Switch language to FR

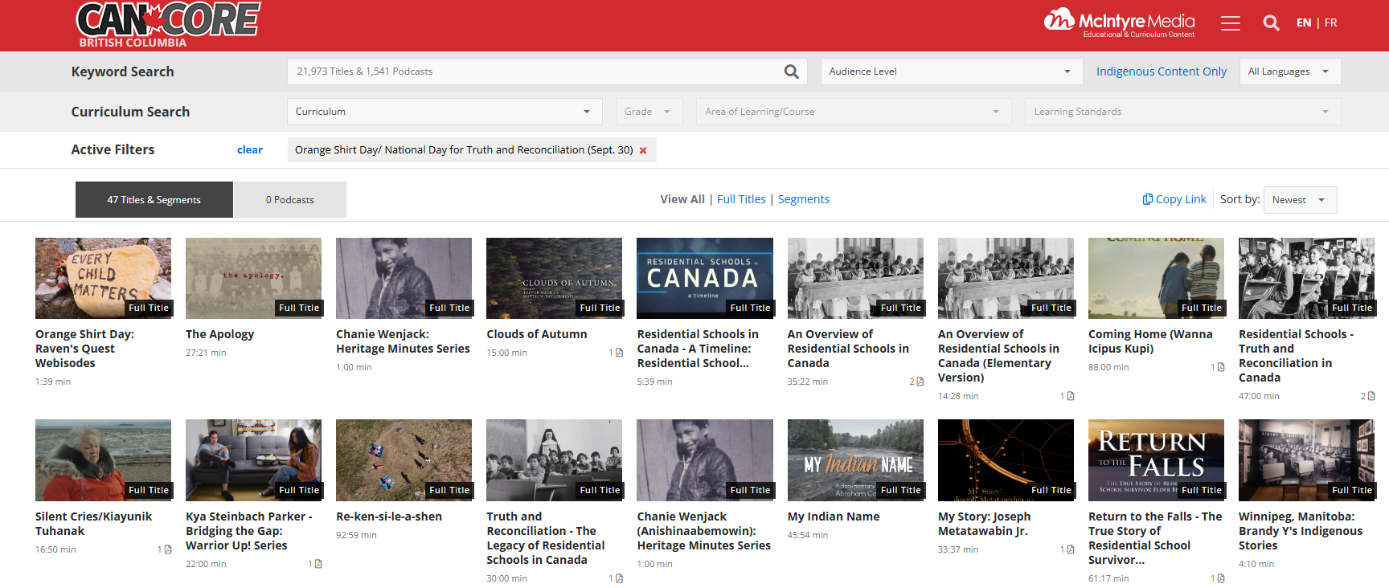1330,22
